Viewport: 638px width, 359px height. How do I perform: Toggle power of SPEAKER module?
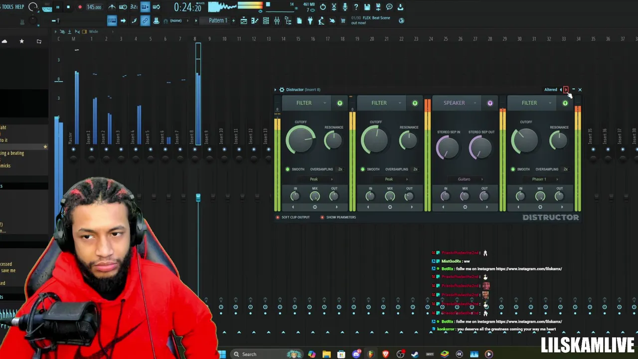pos(490,103)
